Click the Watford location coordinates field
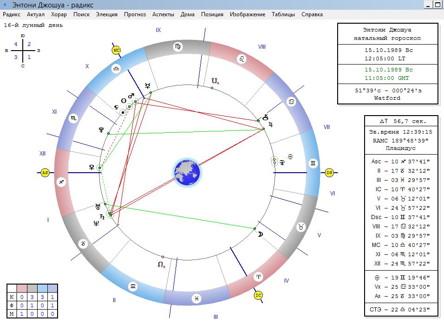Screen dimensions: 444x324 [388, 94]
